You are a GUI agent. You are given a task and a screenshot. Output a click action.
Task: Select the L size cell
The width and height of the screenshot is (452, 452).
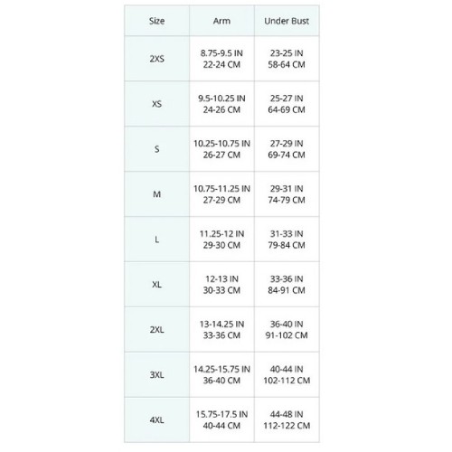pos(156,240)
